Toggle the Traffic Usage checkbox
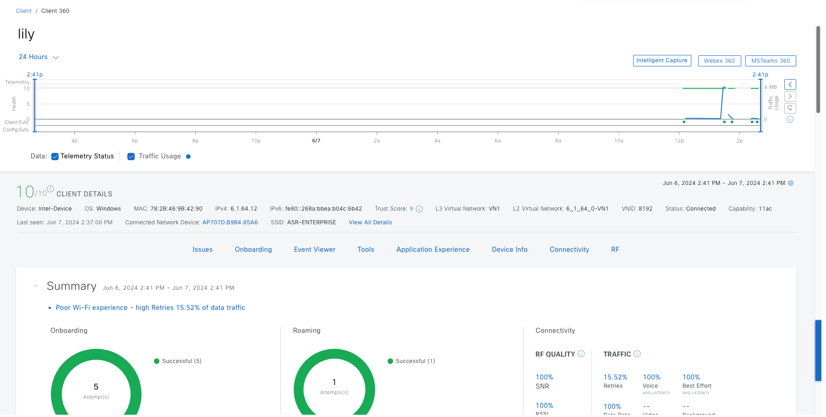 pyautogui.click(x=131, y=157)
